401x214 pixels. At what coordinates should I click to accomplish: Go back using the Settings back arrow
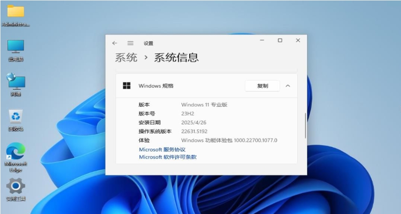pyautogui.click(x=115, y=43)
